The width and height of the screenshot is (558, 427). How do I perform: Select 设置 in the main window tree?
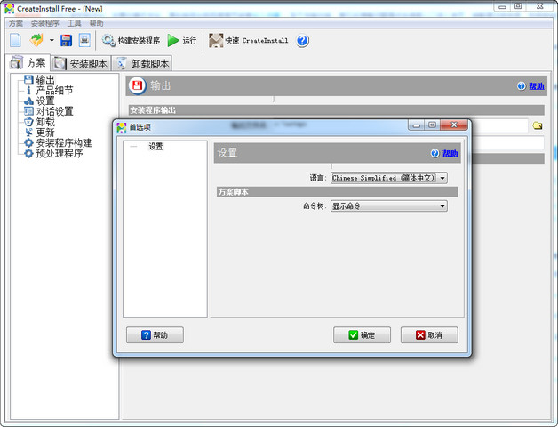pos(45,101)
